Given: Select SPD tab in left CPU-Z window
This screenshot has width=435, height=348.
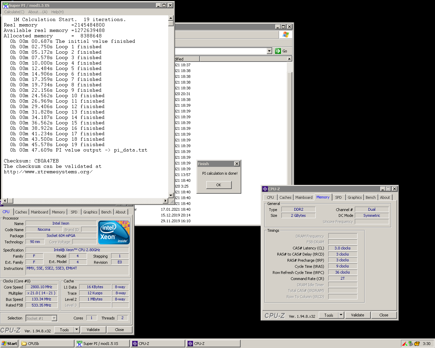Looking at the screenshot, I should coord(74,212).
